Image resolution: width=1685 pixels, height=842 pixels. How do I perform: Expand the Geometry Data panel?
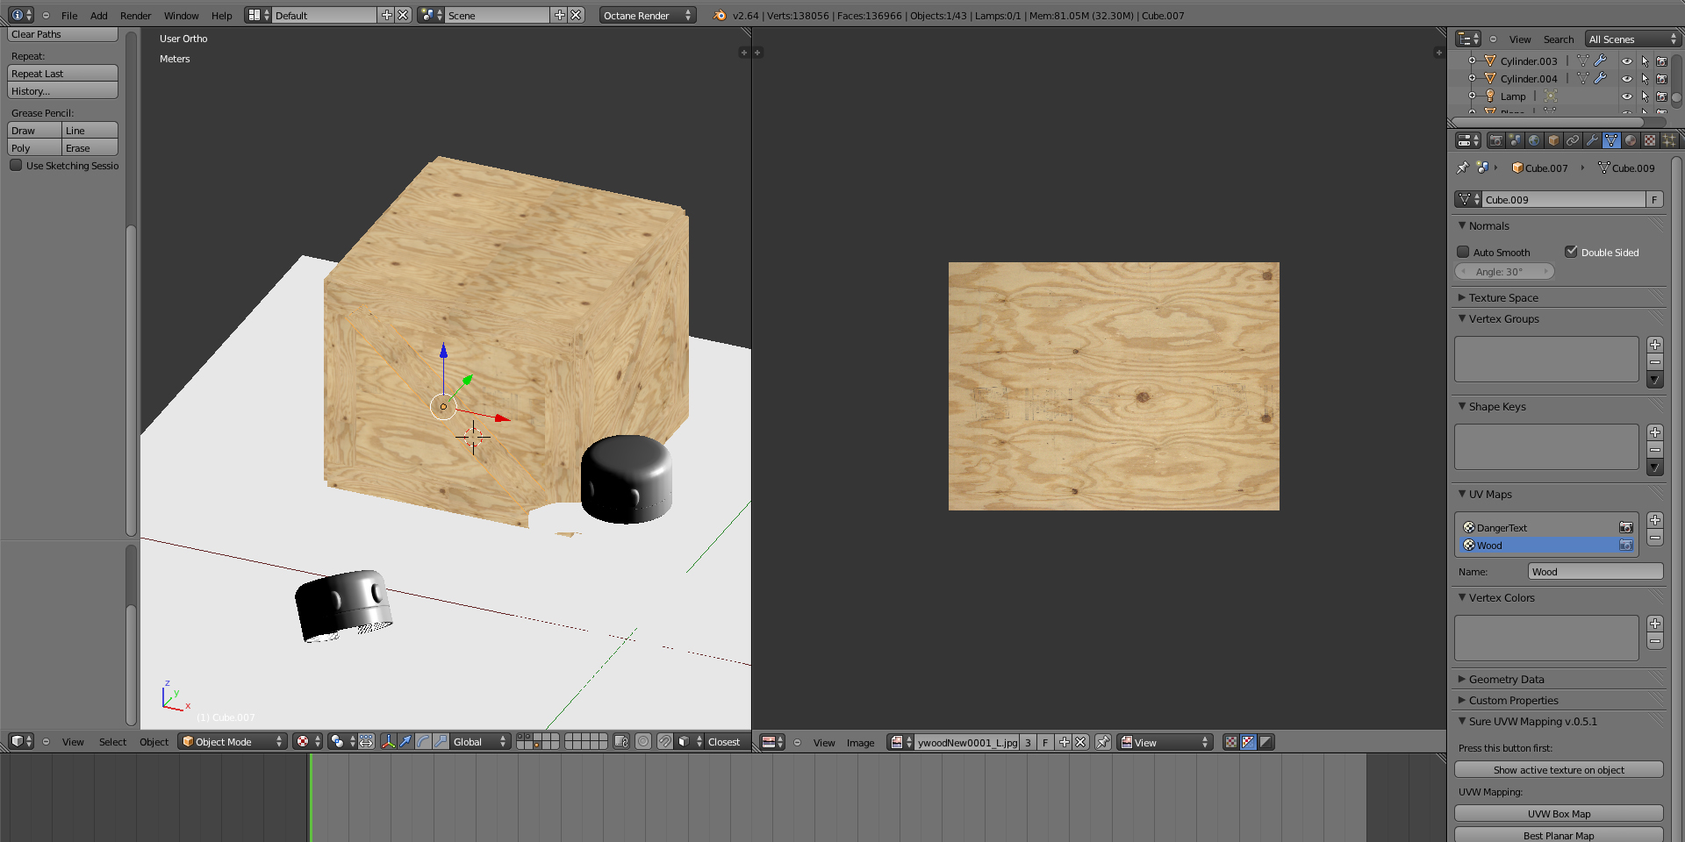1506,679
